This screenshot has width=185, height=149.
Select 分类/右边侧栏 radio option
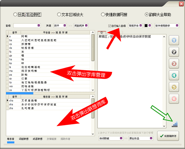(28, 15)
